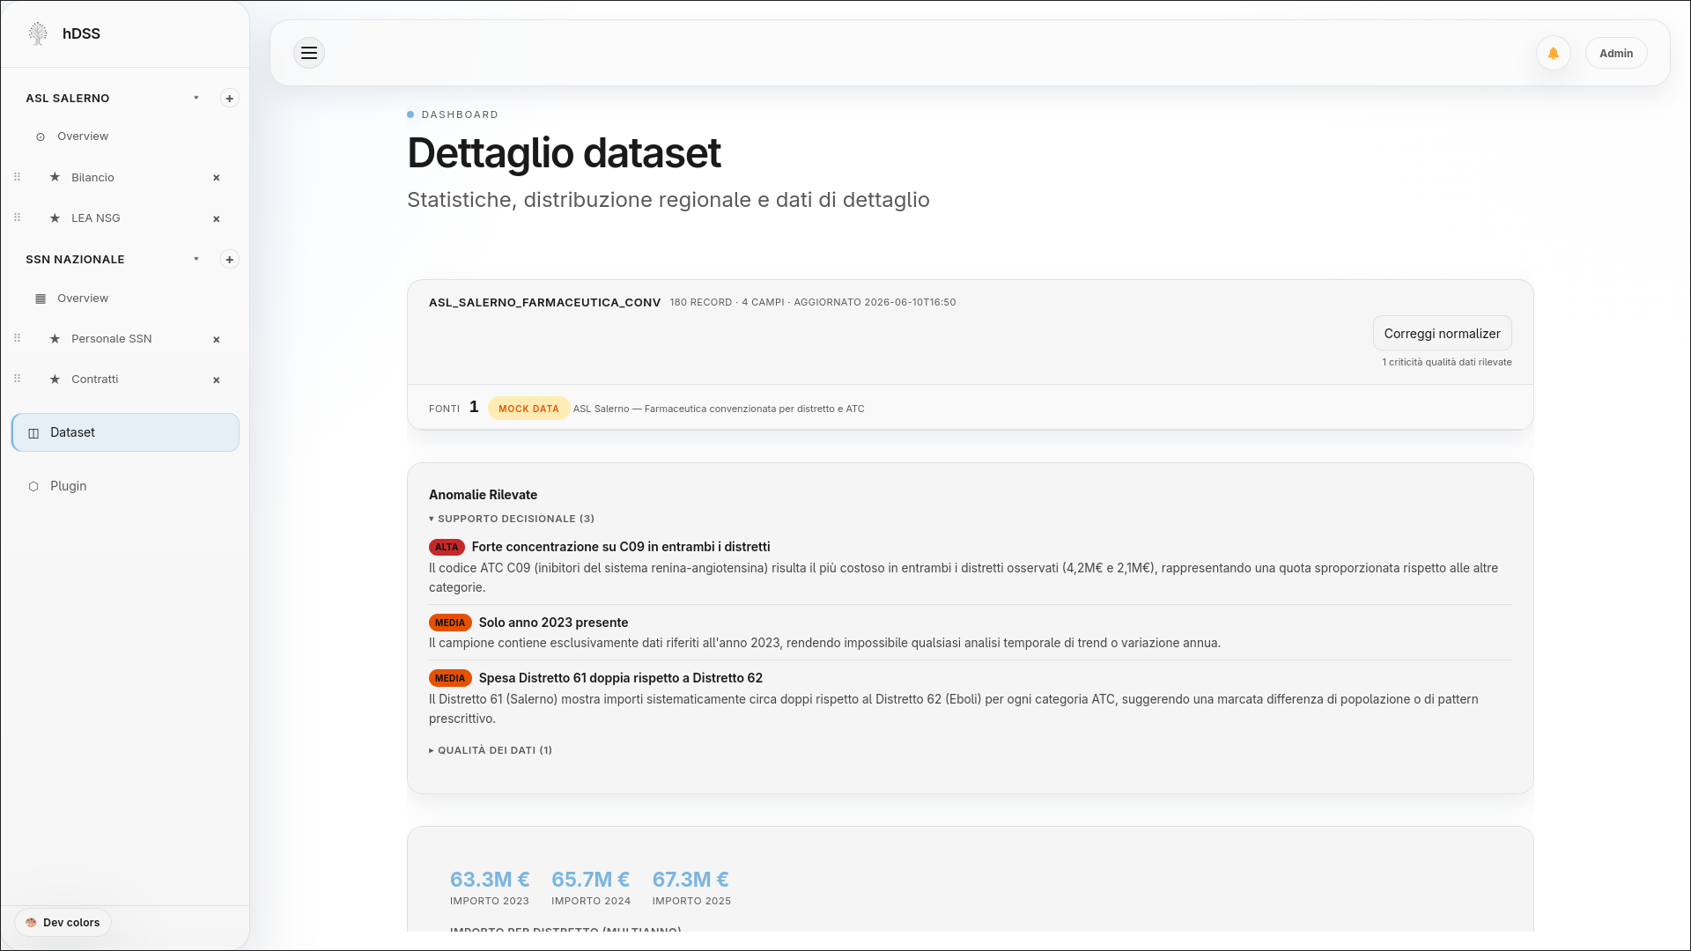This screenshot has height=951, width=1691.
Task: Click the ASL_SALERNO_FARMACEUTICA_CONV dataset name
Action: coord(544,302)
